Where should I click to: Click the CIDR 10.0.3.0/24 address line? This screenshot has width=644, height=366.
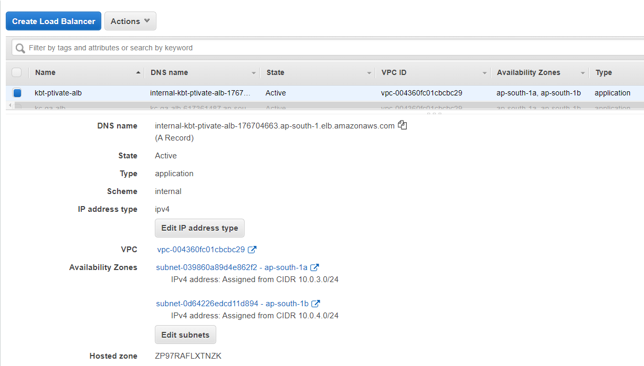[x=255, y=279]
